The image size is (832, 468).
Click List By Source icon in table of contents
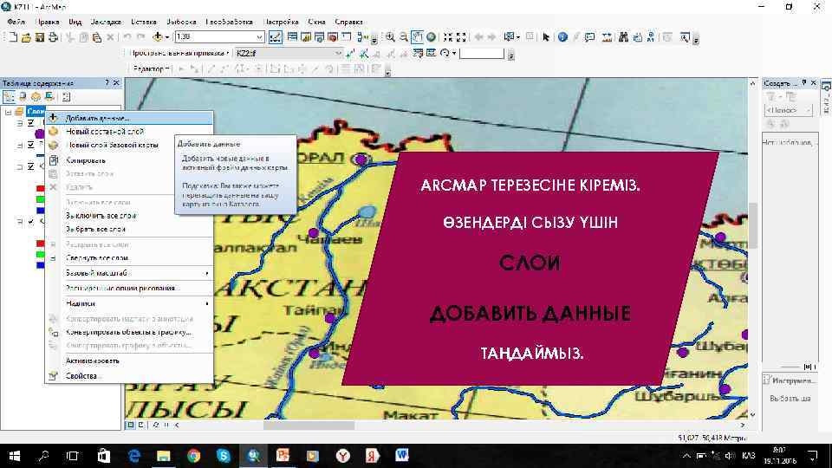point(23,96)
